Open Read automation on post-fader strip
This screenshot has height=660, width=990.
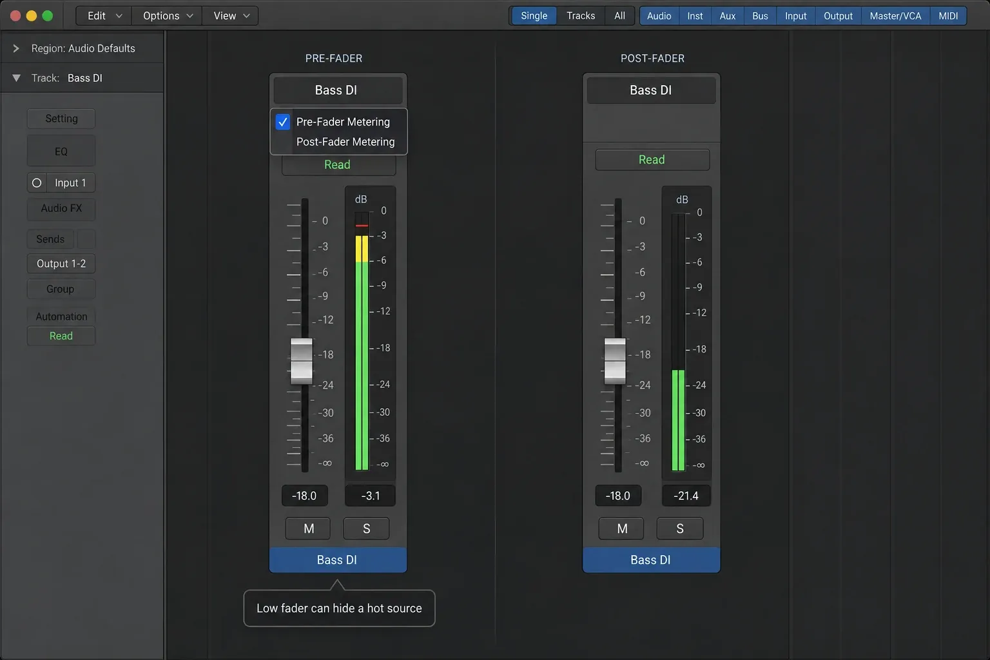click(x=652, y=160)
